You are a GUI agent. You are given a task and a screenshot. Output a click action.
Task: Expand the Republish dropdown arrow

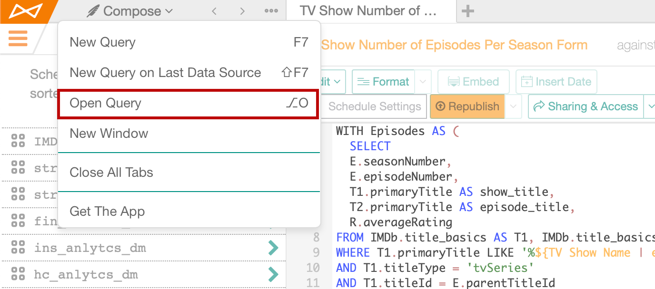(514, 106)
